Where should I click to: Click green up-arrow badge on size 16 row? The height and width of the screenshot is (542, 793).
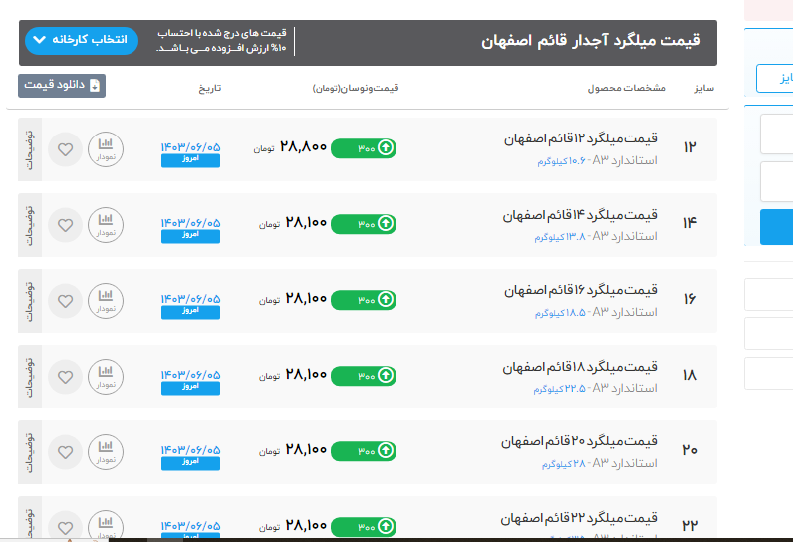point(364,300)
